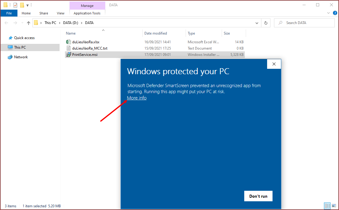Viewport: 339px width, 210px height.
Task: Click the text document icon of duLieuVaoRa_MCC.txt
Action: 68,48
